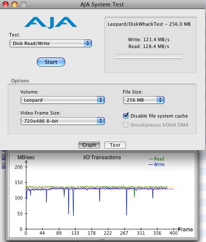This screenshot has height=242, width=206.
Task: Start the disk test
Action: pyautogui.click(x=51, y=62)
